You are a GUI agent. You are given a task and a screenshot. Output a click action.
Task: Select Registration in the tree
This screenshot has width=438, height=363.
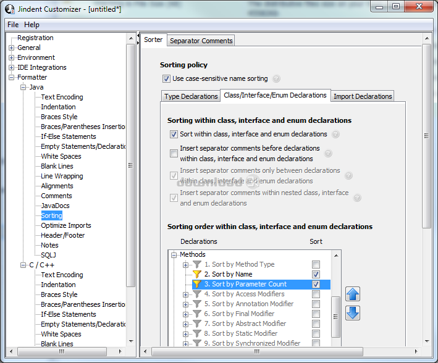tap(35, 38)
